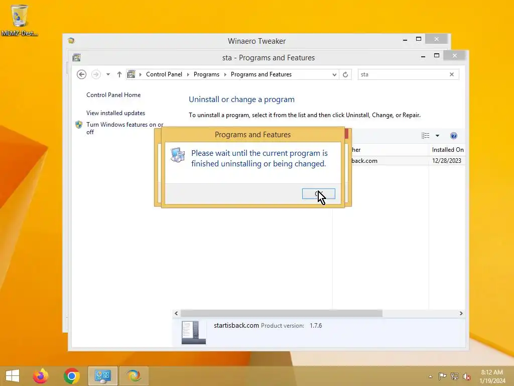The image size is (514, 386).
Task: Minimize the Winaero Tweaker window
Action: [x=405, y=39]
